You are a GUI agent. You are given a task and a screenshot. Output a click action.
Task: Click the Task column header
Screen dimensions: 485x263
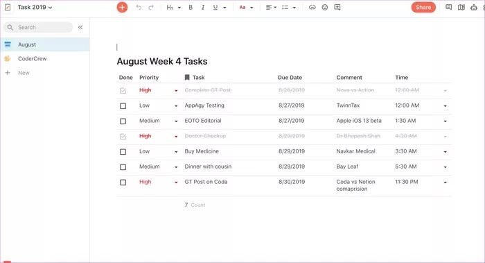pyautogui.click(x=199, y=78)
